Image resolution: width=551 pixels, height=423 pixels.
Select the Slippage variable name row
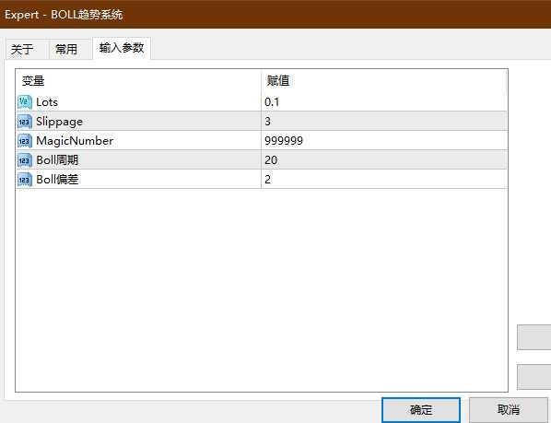coord(138,122)
